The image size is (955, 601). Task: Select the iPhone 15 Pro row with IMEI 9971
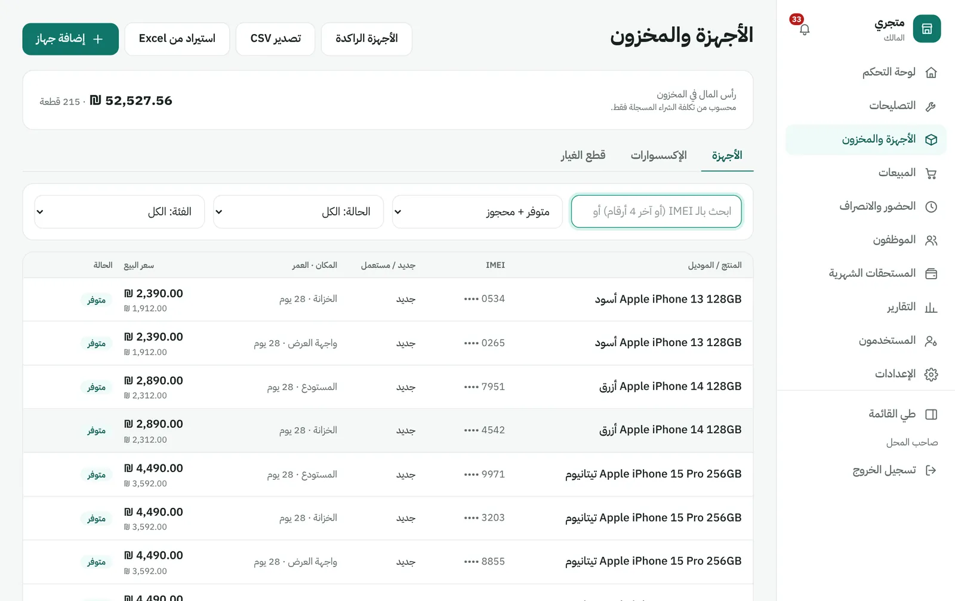(x=388, y=474)
